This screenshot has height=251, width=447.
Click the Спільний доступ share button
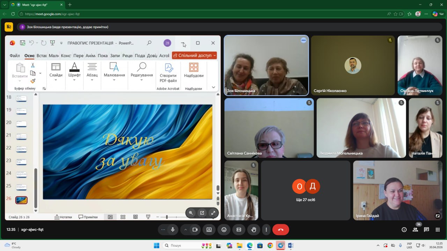click(194, 55)
